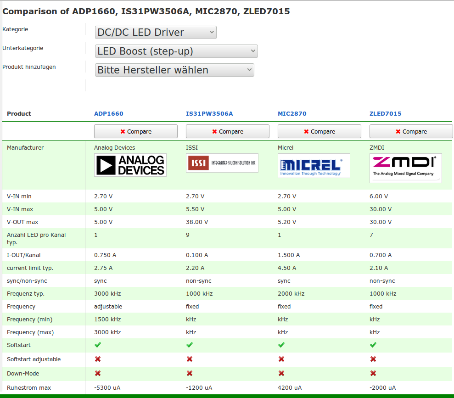Click the Frequency (max) row label

pyautogui.click(x=30, y=332)
